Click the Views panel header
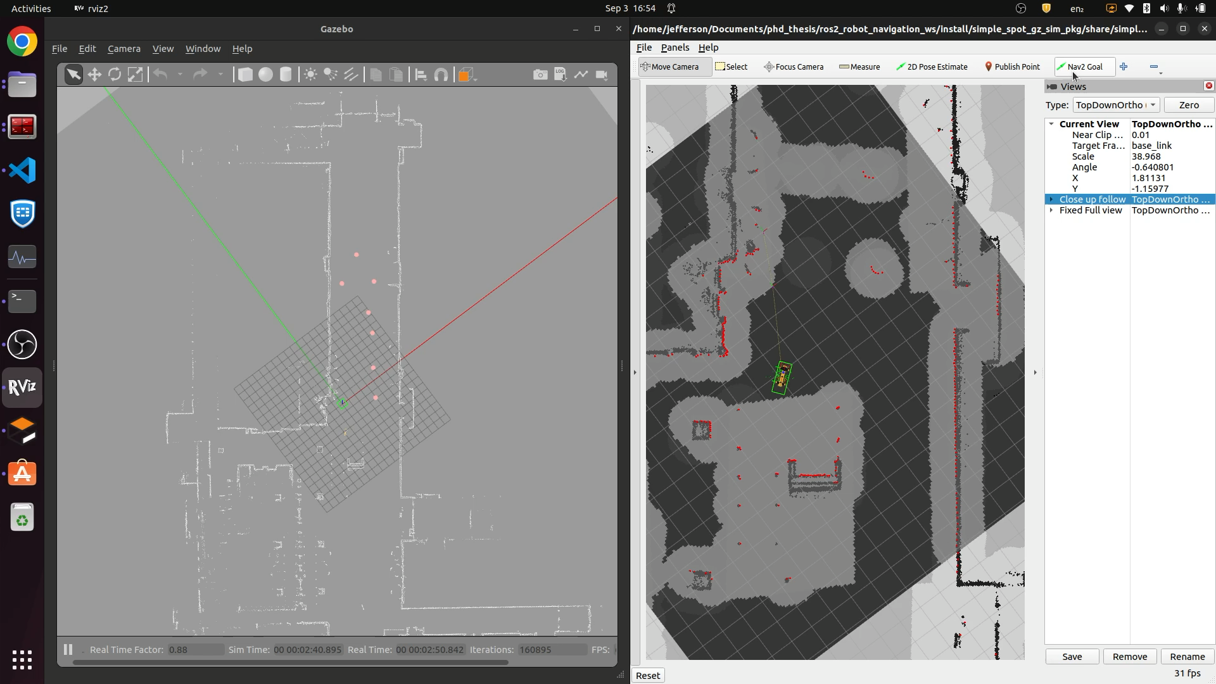The width and height of the screenshot is (1216, 684). [x=1073, y=86]
